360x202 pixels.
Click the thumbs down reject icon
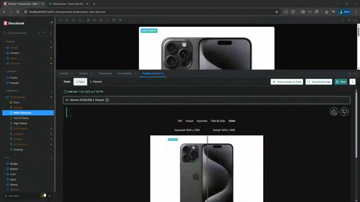[344, 112]
